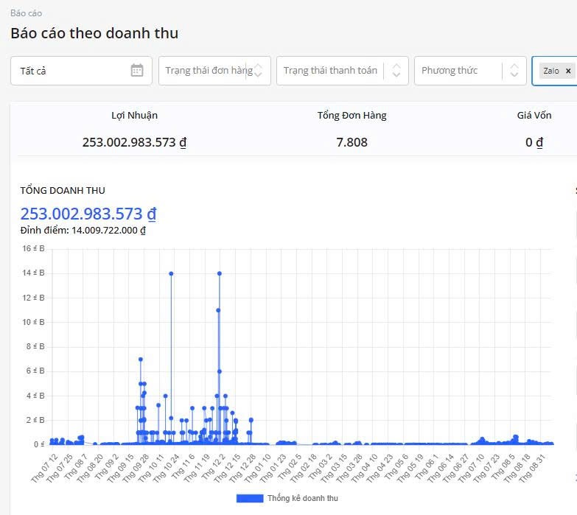The width and height of the screenshot is (577, 515).
Task: Expand the Trạng thái thanh toán dropdown
Action: point(330,71)
